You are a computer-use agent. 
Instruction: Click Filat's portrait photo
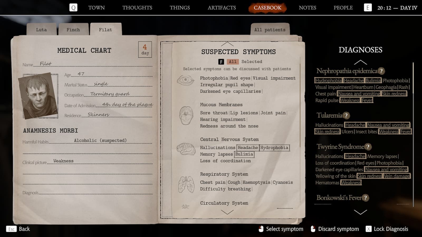[38, 96]
